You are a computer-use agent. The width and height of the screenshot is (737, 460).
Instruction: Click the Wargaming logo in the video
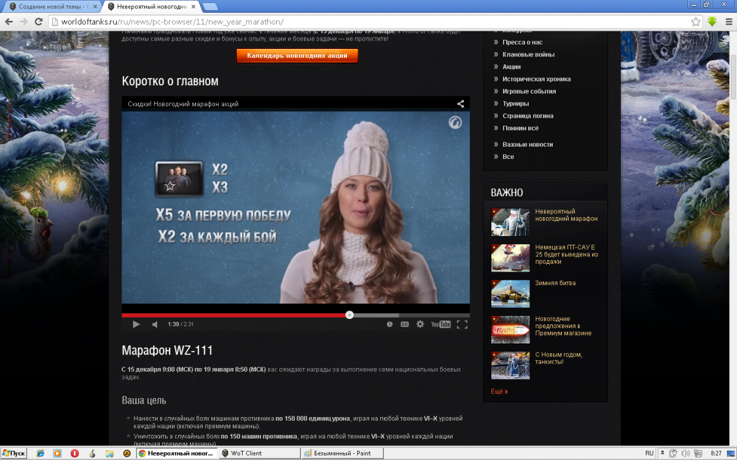[455, 122]
